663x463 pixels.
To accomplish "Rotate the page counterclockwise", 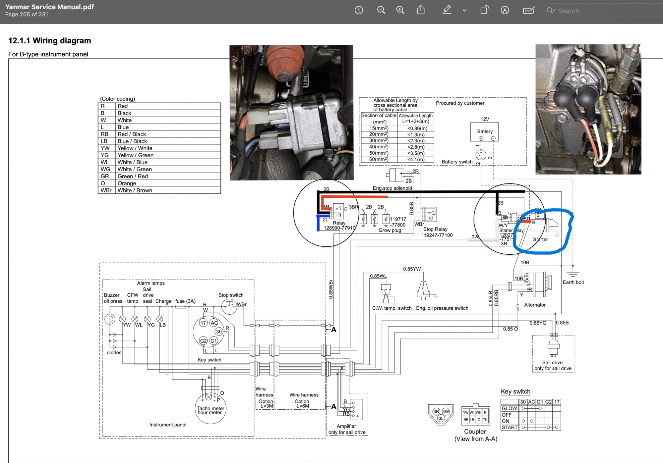I will pyautogui.click(x=484, y=10).
